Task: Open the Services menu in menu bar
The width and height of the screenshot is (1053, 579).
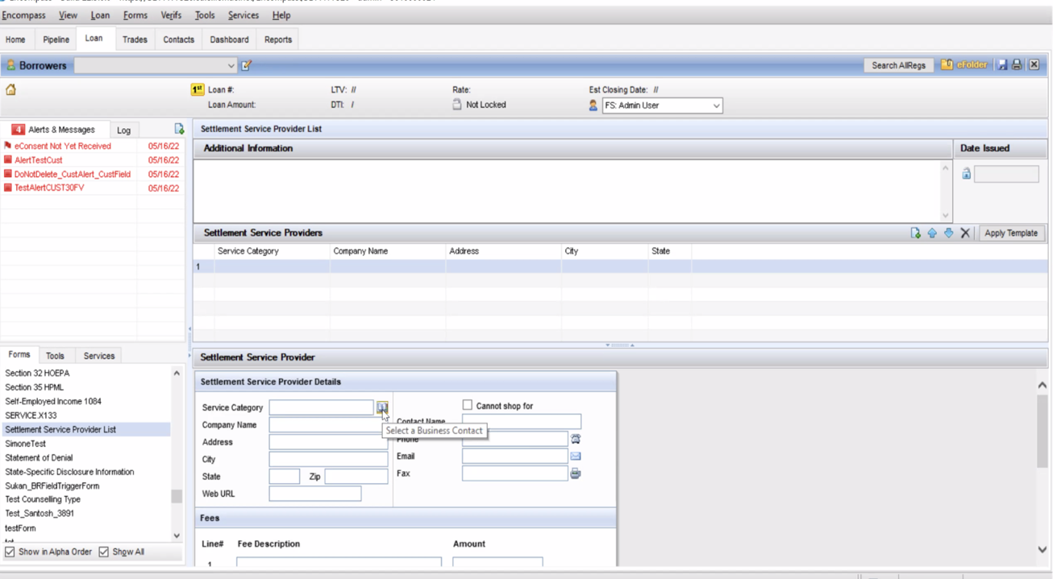Action: click(x=243, y=15)
